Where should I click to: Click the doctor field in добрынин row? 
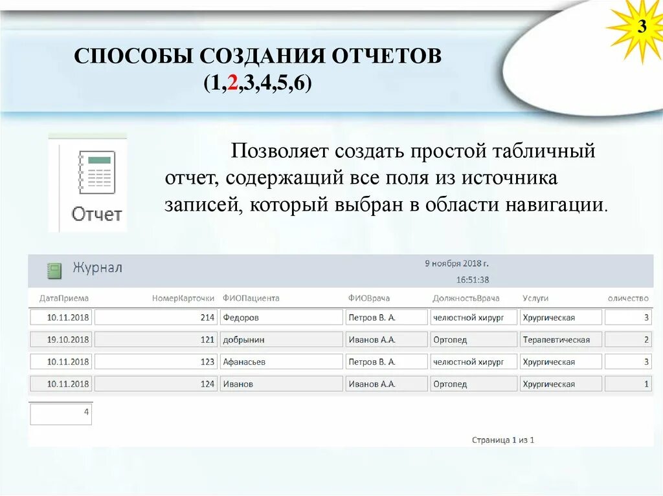pyautogui.click(x=387, y=340)
